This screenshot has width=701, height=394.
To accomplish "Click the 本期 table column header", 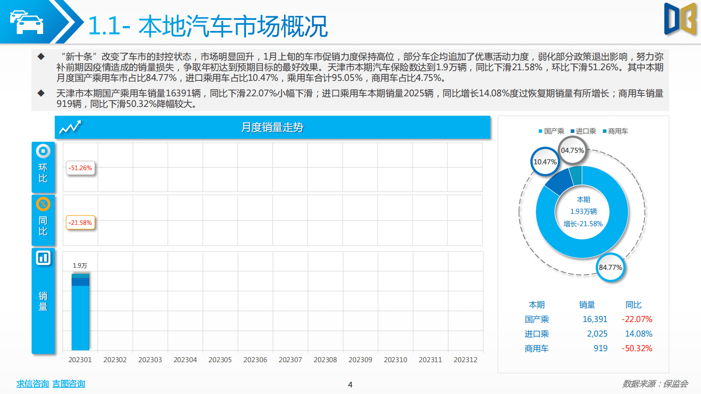I will (537, 305).
